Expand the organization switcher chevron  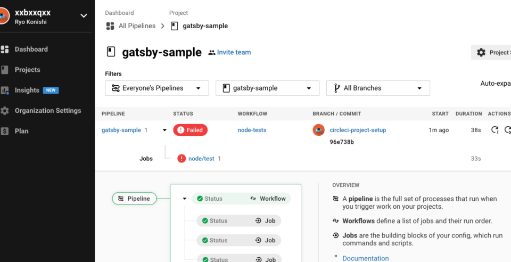tap(84, 15)
